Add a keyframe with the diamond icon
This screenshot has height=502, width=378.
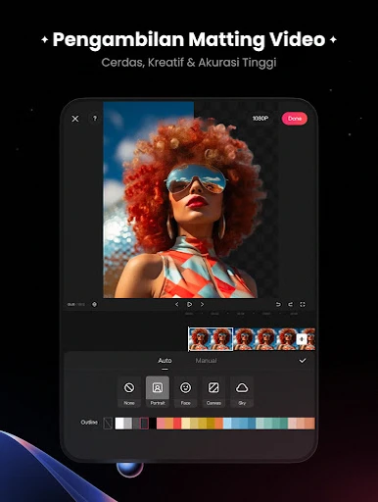tap(94, 304)
